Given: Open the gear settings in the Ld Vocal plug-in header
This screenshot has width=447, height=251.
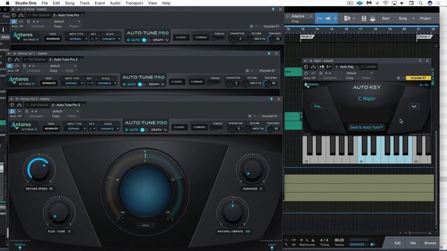Looking at the screenshot, I should (251, 26).
